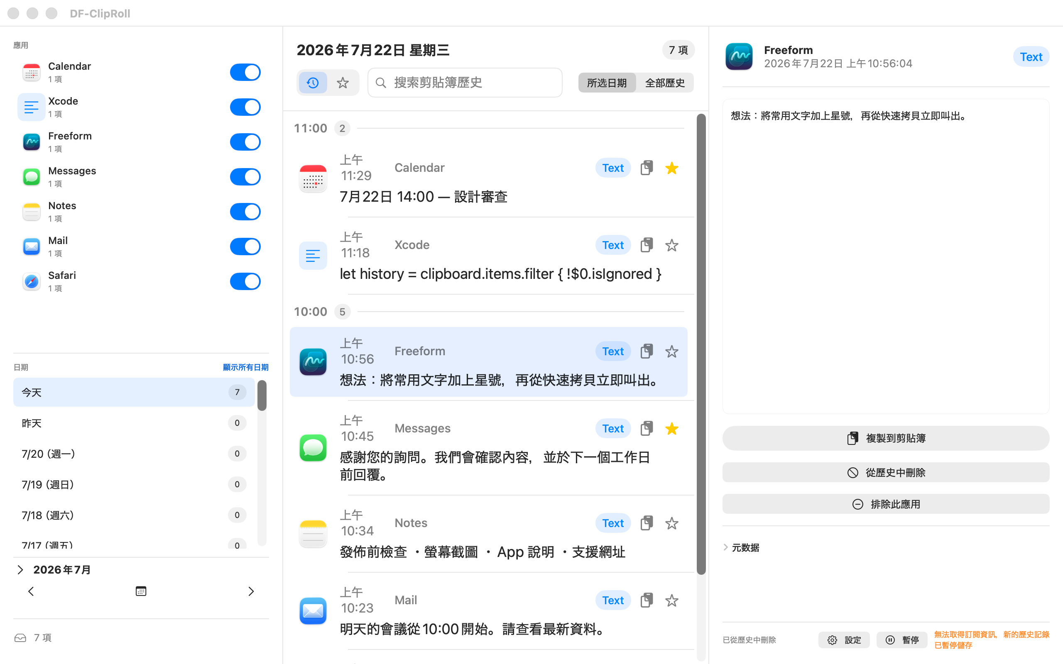1063x664 pixels.
Task: Click the clip list vertical scrollbar
Action: (x=701, y=344)
